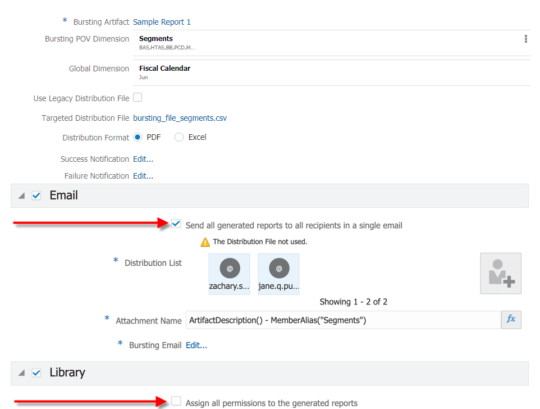Edit the Bursting Email
Image resolution: width=540 pixels, height=409 pixels.
point(196,345)
